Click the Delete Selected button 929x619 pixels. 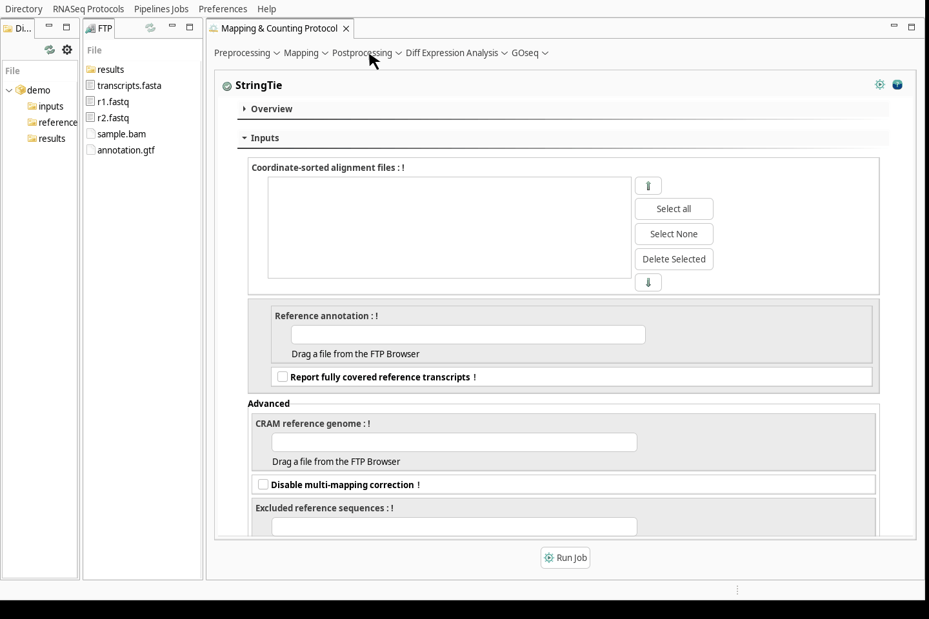pos(674,259)
